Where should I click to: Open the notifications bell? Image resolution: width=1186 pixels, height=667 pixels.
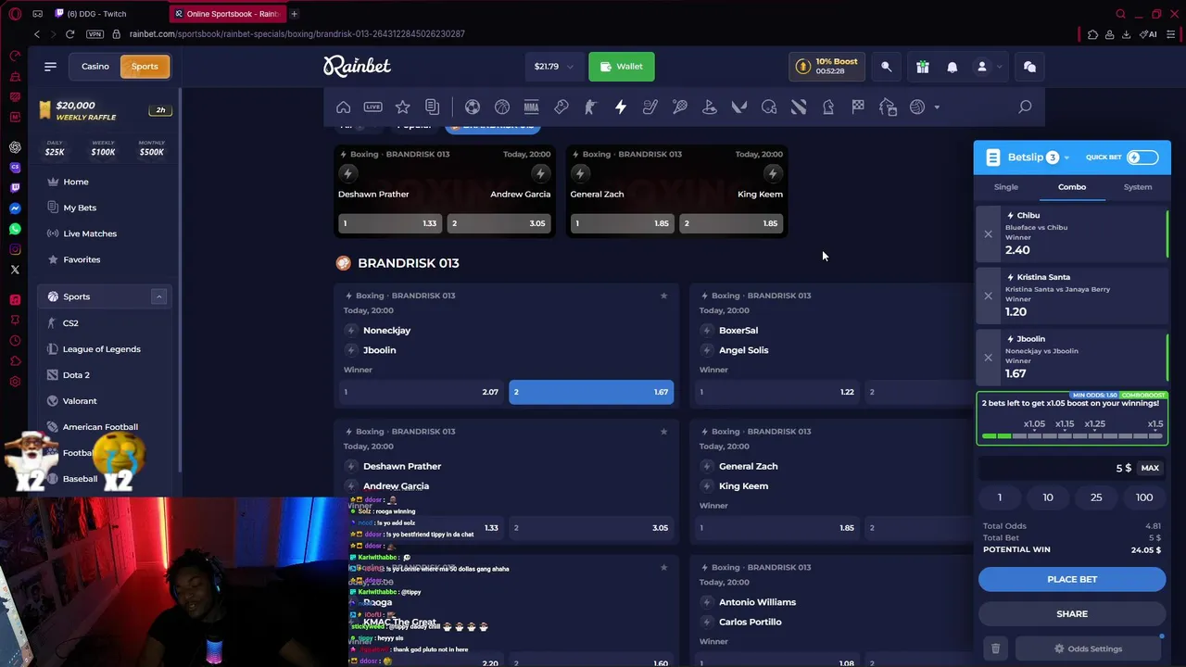coord(952,67)
